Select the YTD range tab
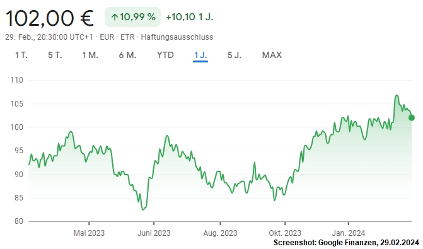423x249 pixels. (165, 55)
